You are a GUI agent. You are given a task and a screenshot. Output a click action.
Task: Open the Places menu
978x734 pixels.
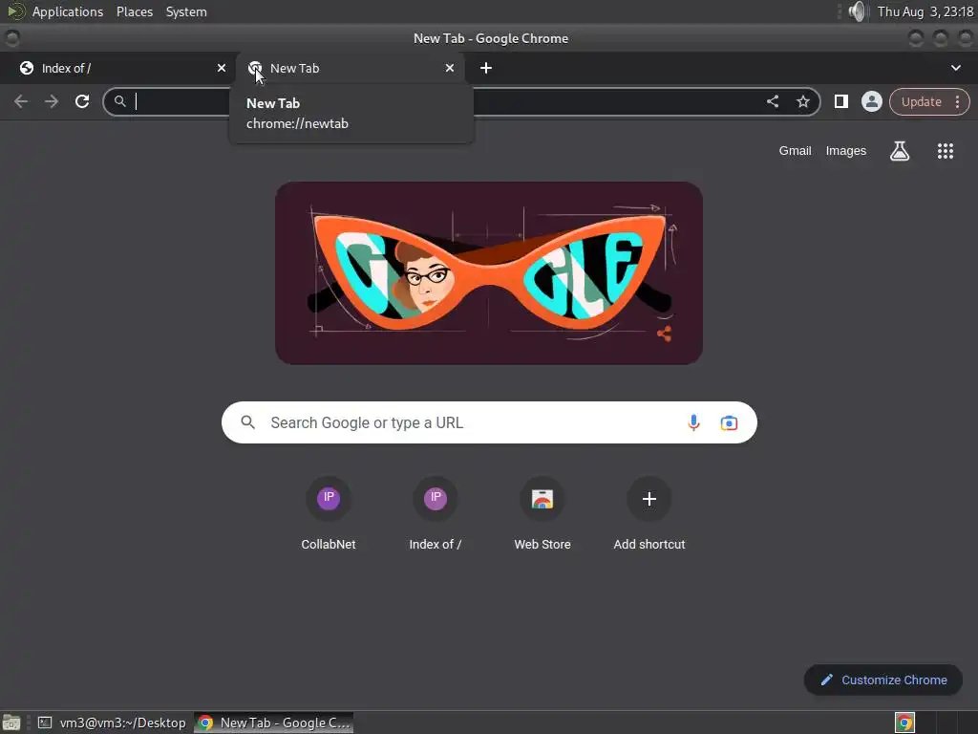[x=135, y=11]
